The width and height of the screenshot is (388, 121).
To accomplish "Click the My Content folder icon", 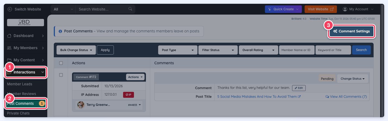I will point(9,60).
